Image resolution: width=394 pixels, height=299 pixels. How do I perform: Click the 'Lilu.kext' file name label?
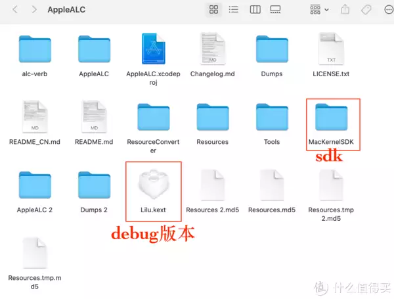click(153, 210)
